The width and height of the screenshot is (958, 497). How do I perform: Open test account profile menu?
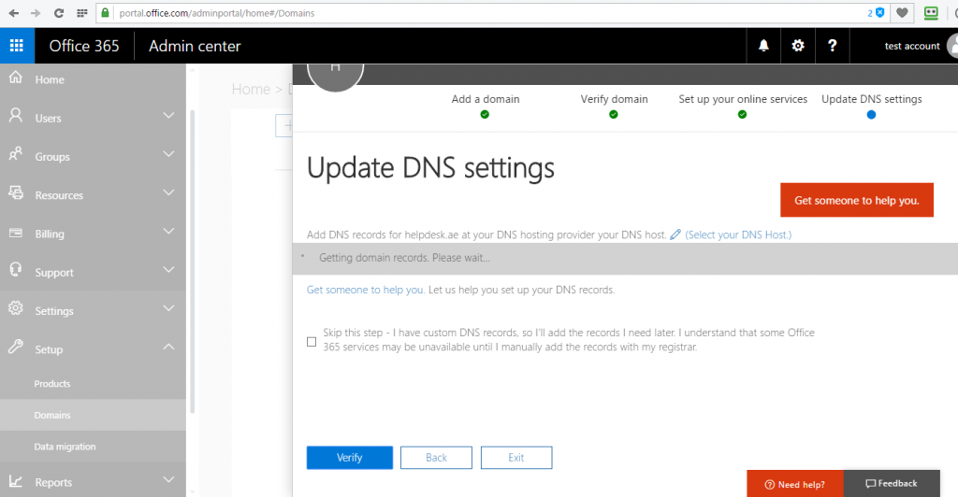tap(913, 46)
